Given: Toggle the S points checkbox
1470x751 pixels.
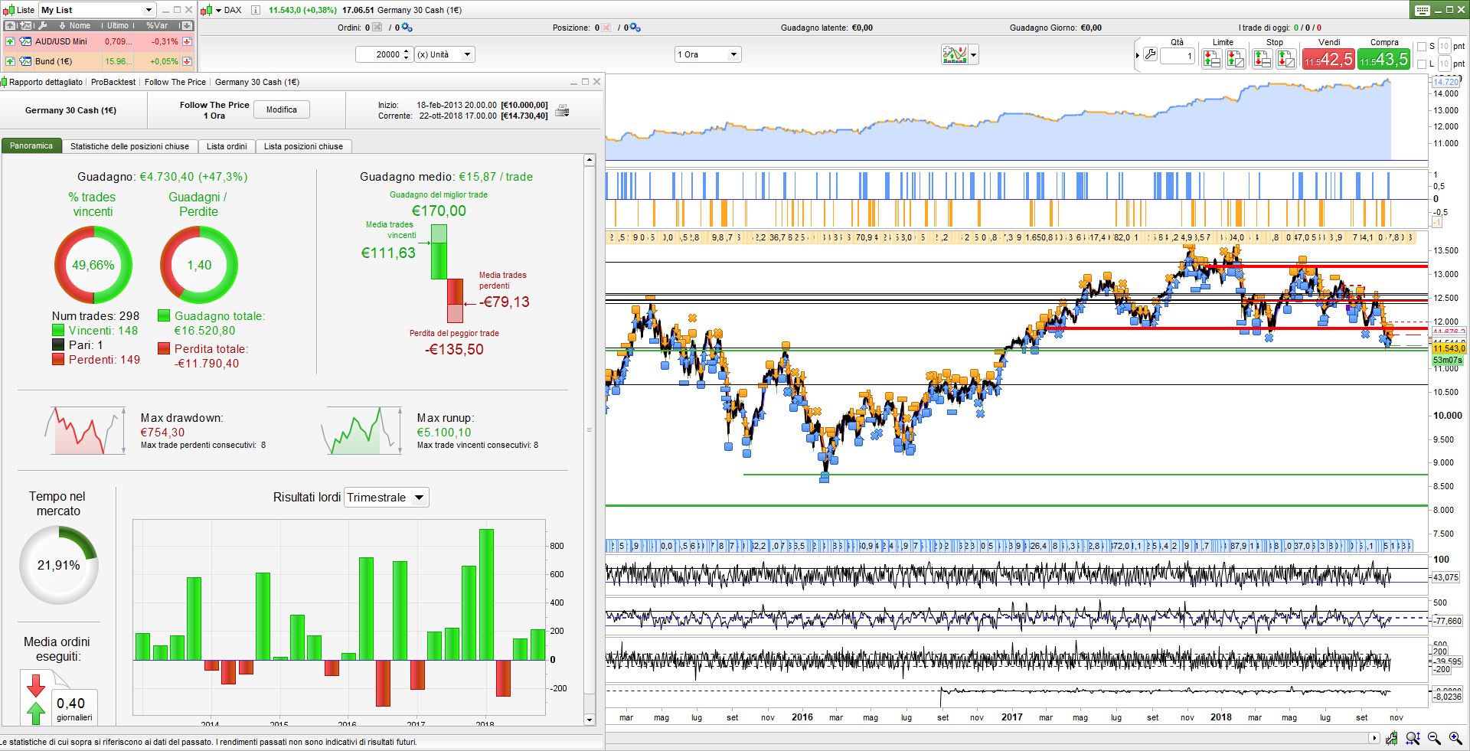Looking at the screenshot, I should 1422,47.
